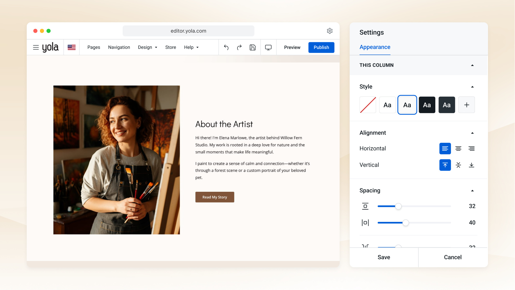Set vertical alignment to middle
Viewport: 515px width, 290px height.
click(x=458, y=165)
